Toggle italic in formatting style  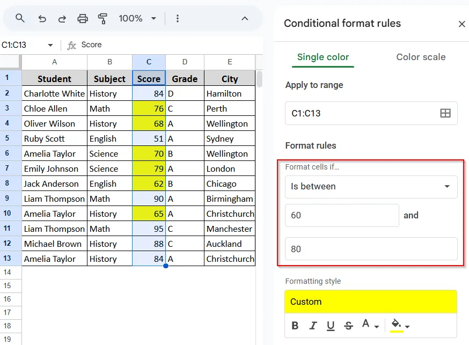[313, 325]
